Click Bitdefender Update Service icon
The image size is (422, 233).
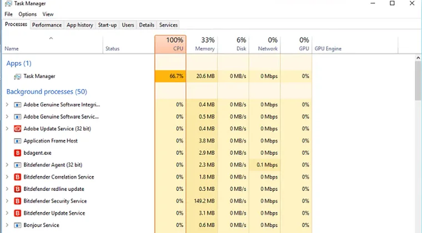point(18,213)
